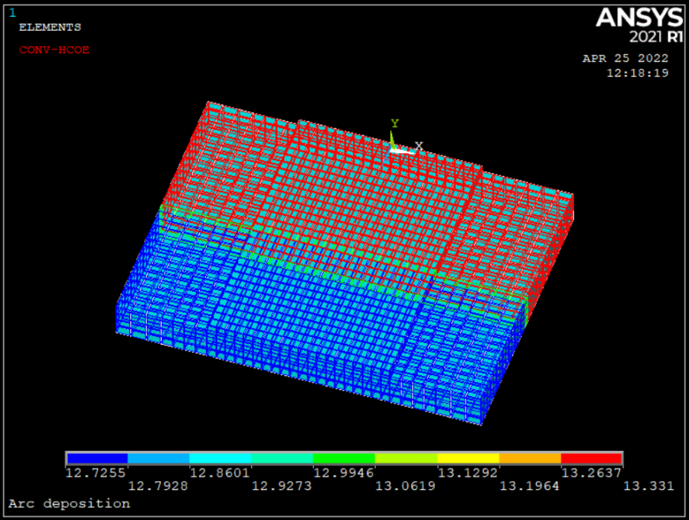Click the 12:18:19 timestamp
The height and width of the screenshot is (520, 689).
(637, 73)
